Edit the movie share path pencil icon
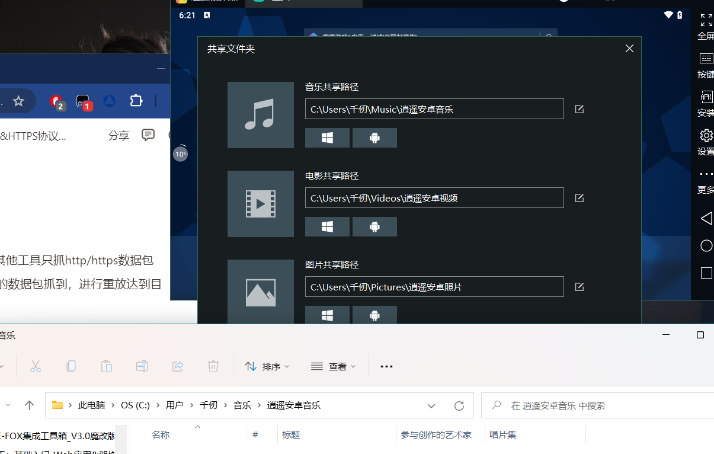 click(x=579, y=198)
